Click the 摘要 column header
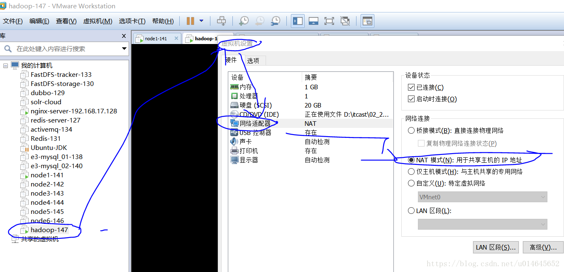The image size is (564, 272). 347,77
